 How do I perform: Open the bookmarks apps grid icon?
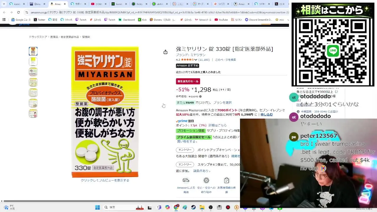pos(4,20)
